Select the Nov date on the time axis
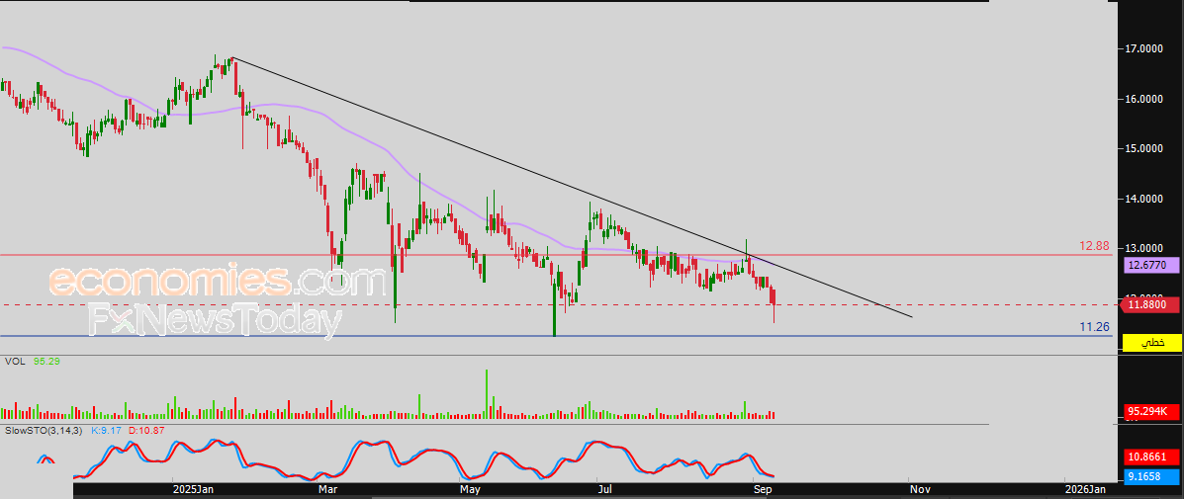 click(920, 489)
